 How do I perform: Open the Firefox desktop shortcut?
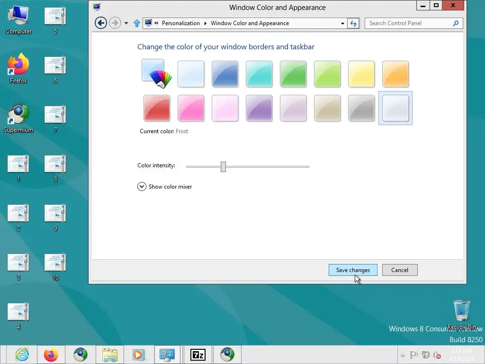coord(18,69)
